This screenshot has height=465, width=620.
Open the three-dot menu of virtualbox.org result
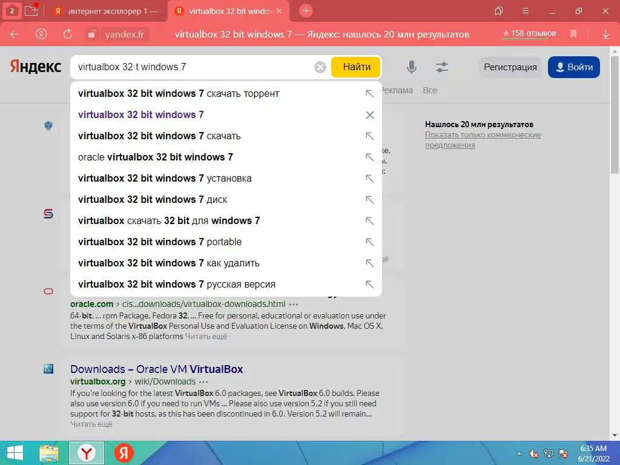pyautogui.click(x=203, y=382)
